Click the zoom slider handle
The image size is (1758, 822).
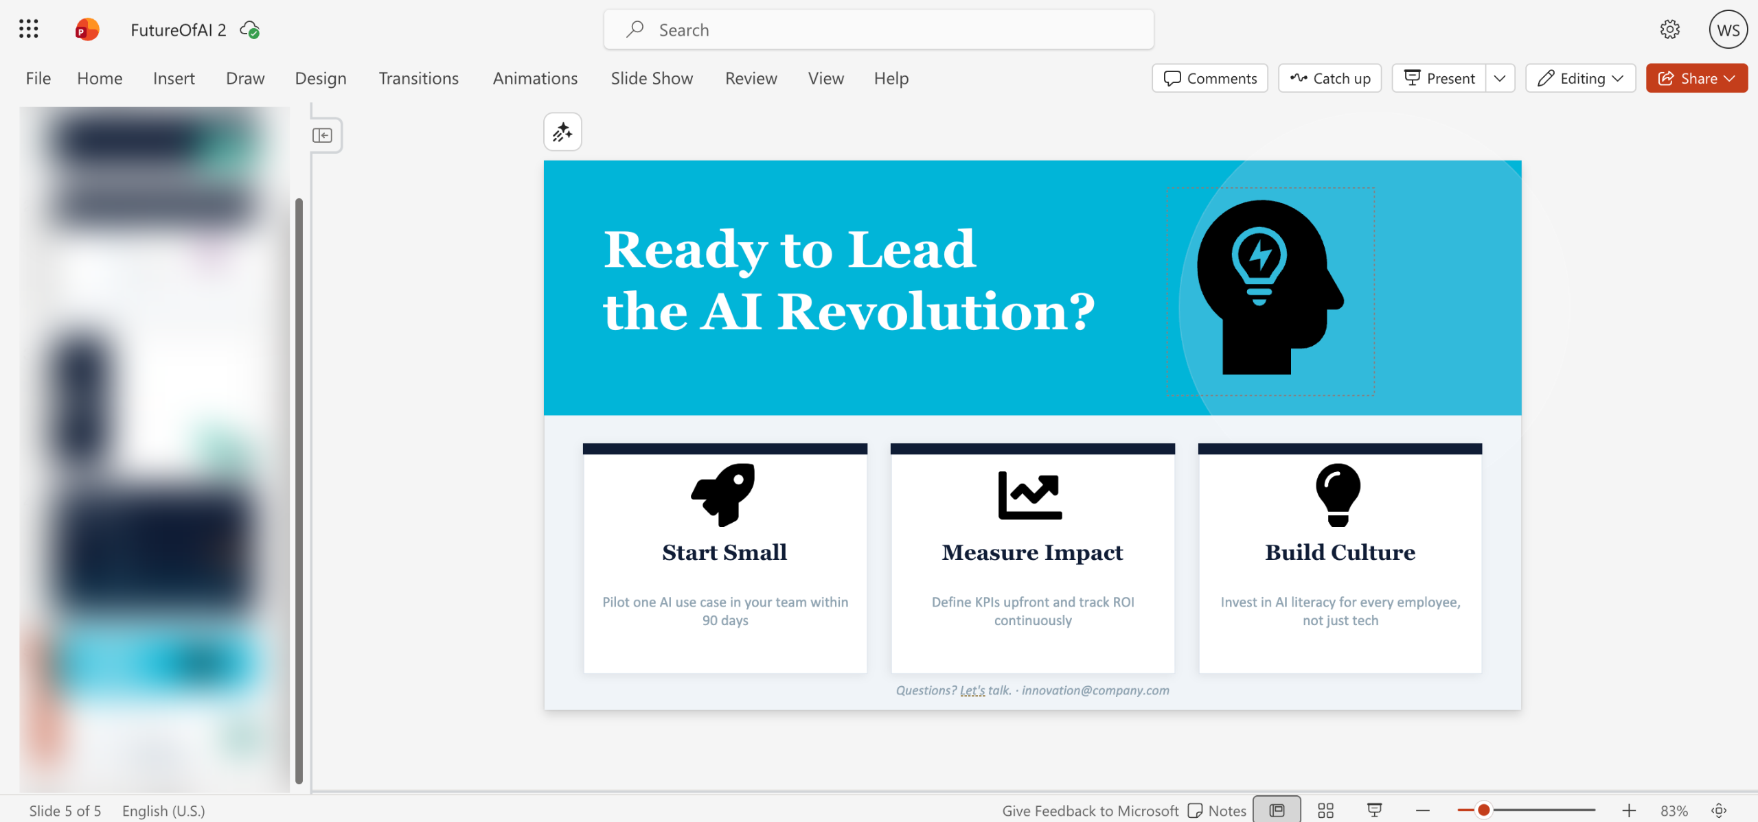coord(1483,810)
